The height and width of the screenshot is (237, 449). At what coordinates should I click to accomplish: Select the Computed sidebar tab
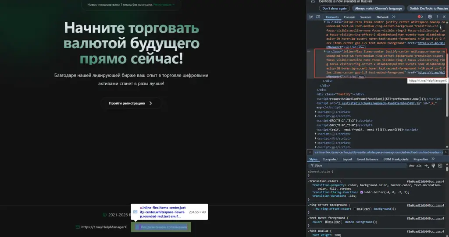click(330, 159)
